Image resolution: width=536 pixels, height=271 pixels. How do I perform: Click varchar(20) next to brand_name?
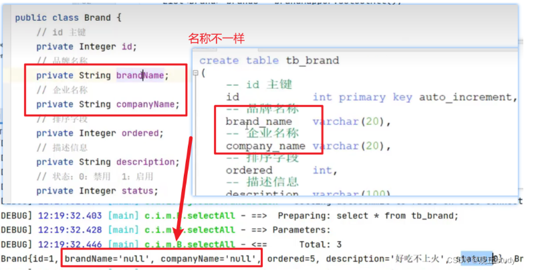click(350, 121)
